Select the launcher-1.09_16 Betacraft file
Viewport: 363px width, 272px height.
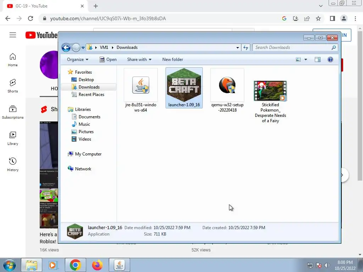tap(184, 88)
